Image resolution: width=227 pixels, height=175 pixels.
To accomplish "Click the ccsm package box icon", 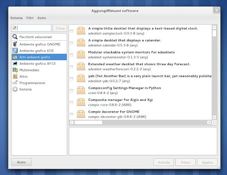I will tap(81, 90).
